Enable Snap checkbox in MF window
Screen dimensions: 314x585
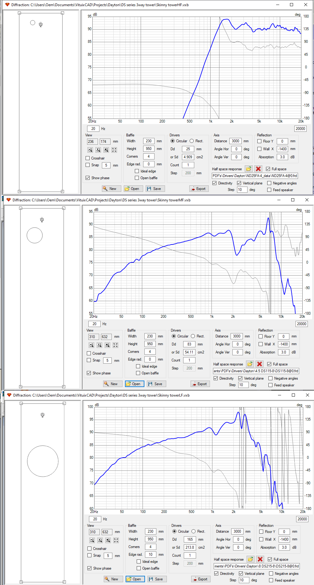[x=89, y=360]
